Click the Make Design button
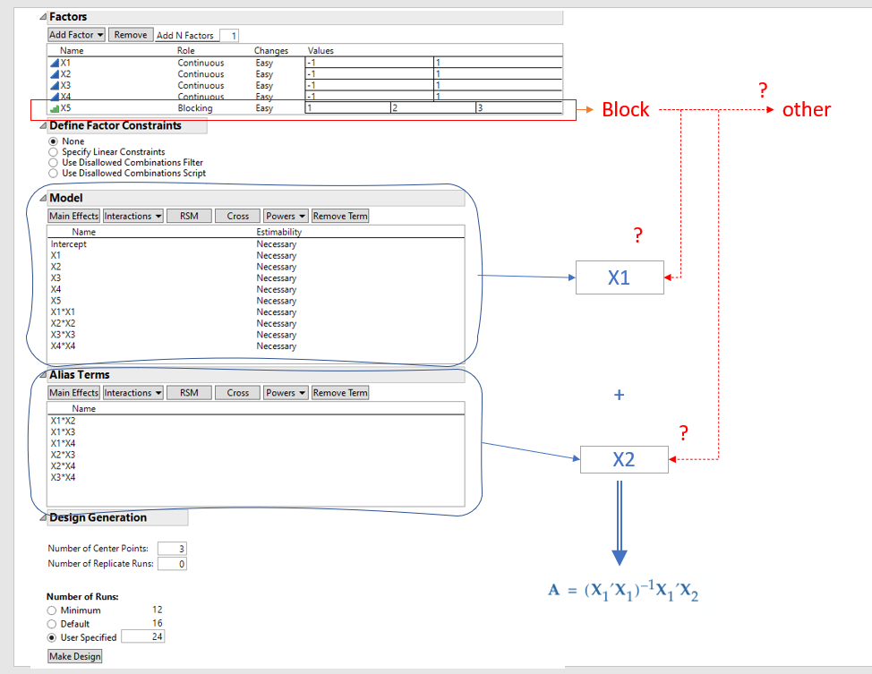 [74, 656]
